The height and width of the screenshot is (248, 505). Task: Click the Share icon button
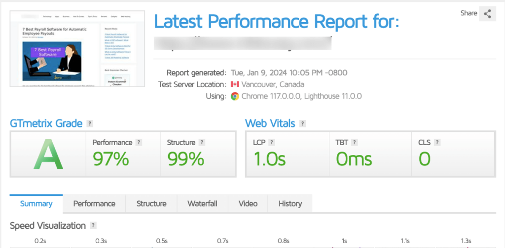click(487, 13)
